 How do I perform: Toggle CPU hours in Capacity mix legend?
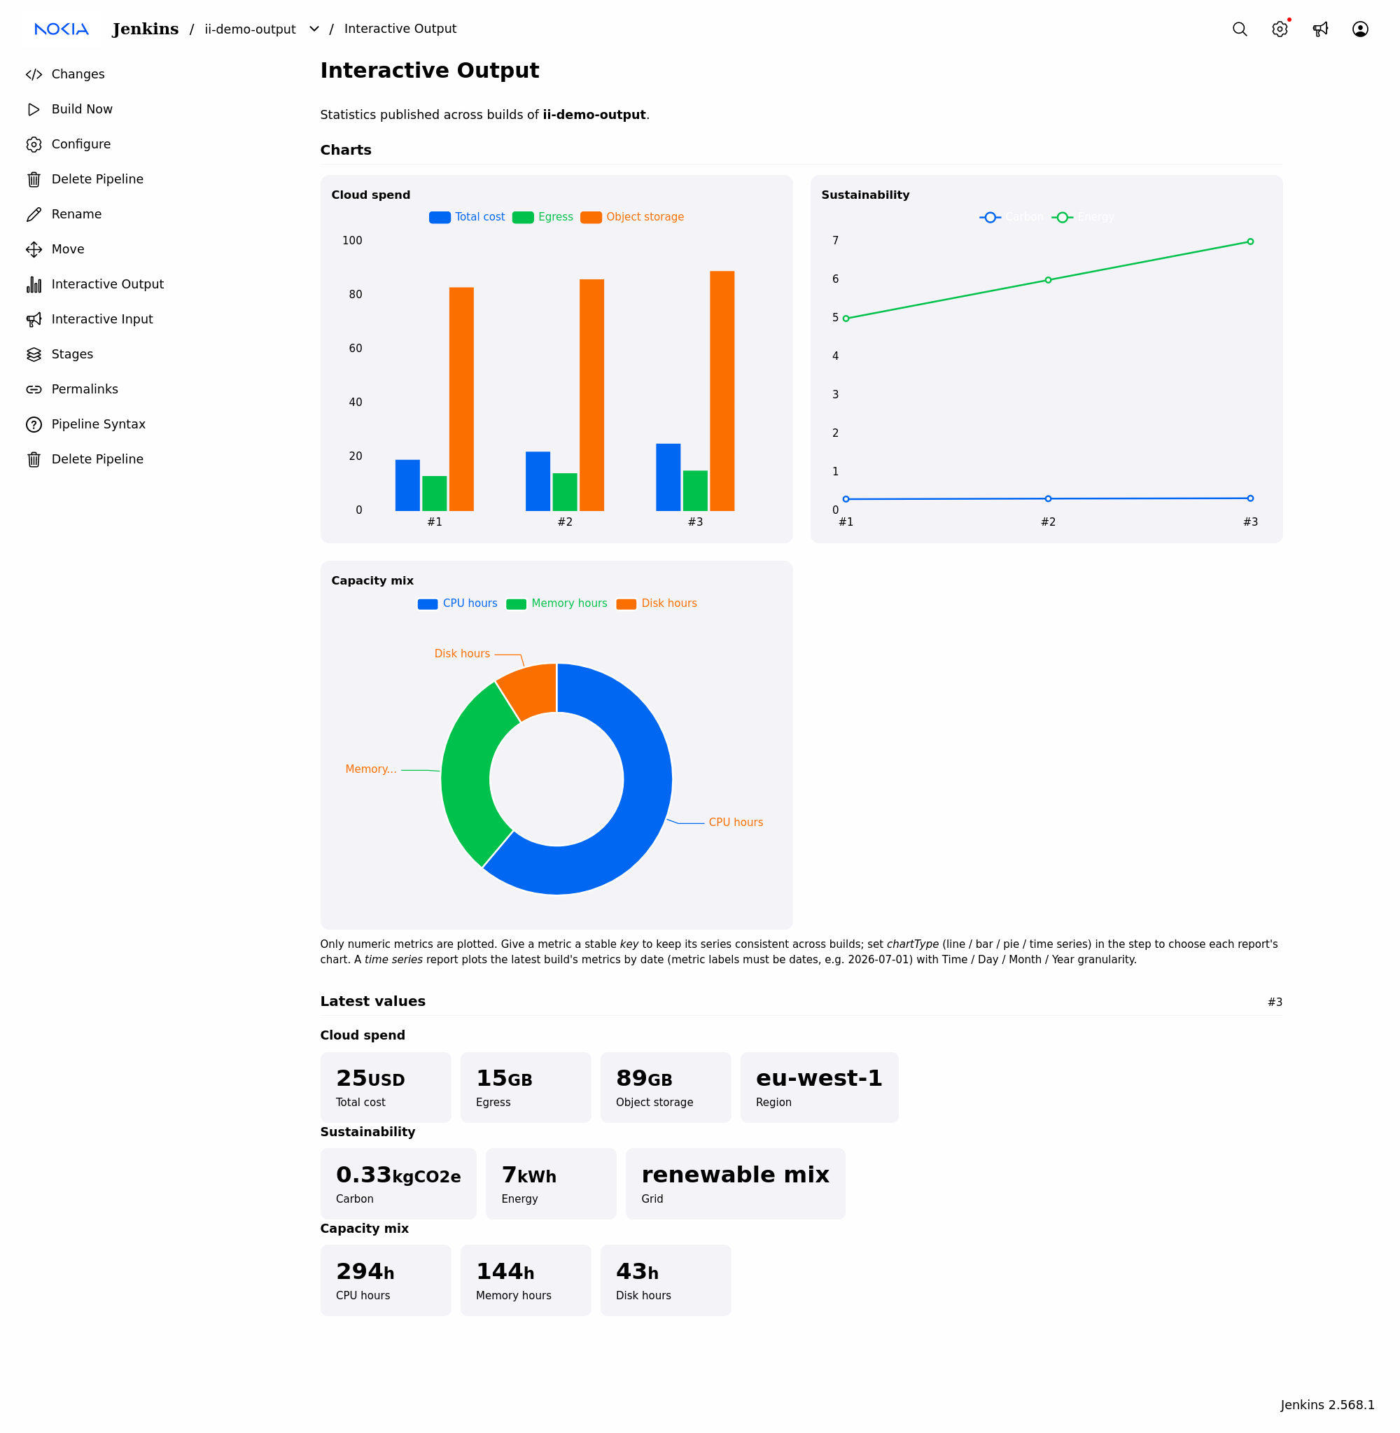[457, 603]
